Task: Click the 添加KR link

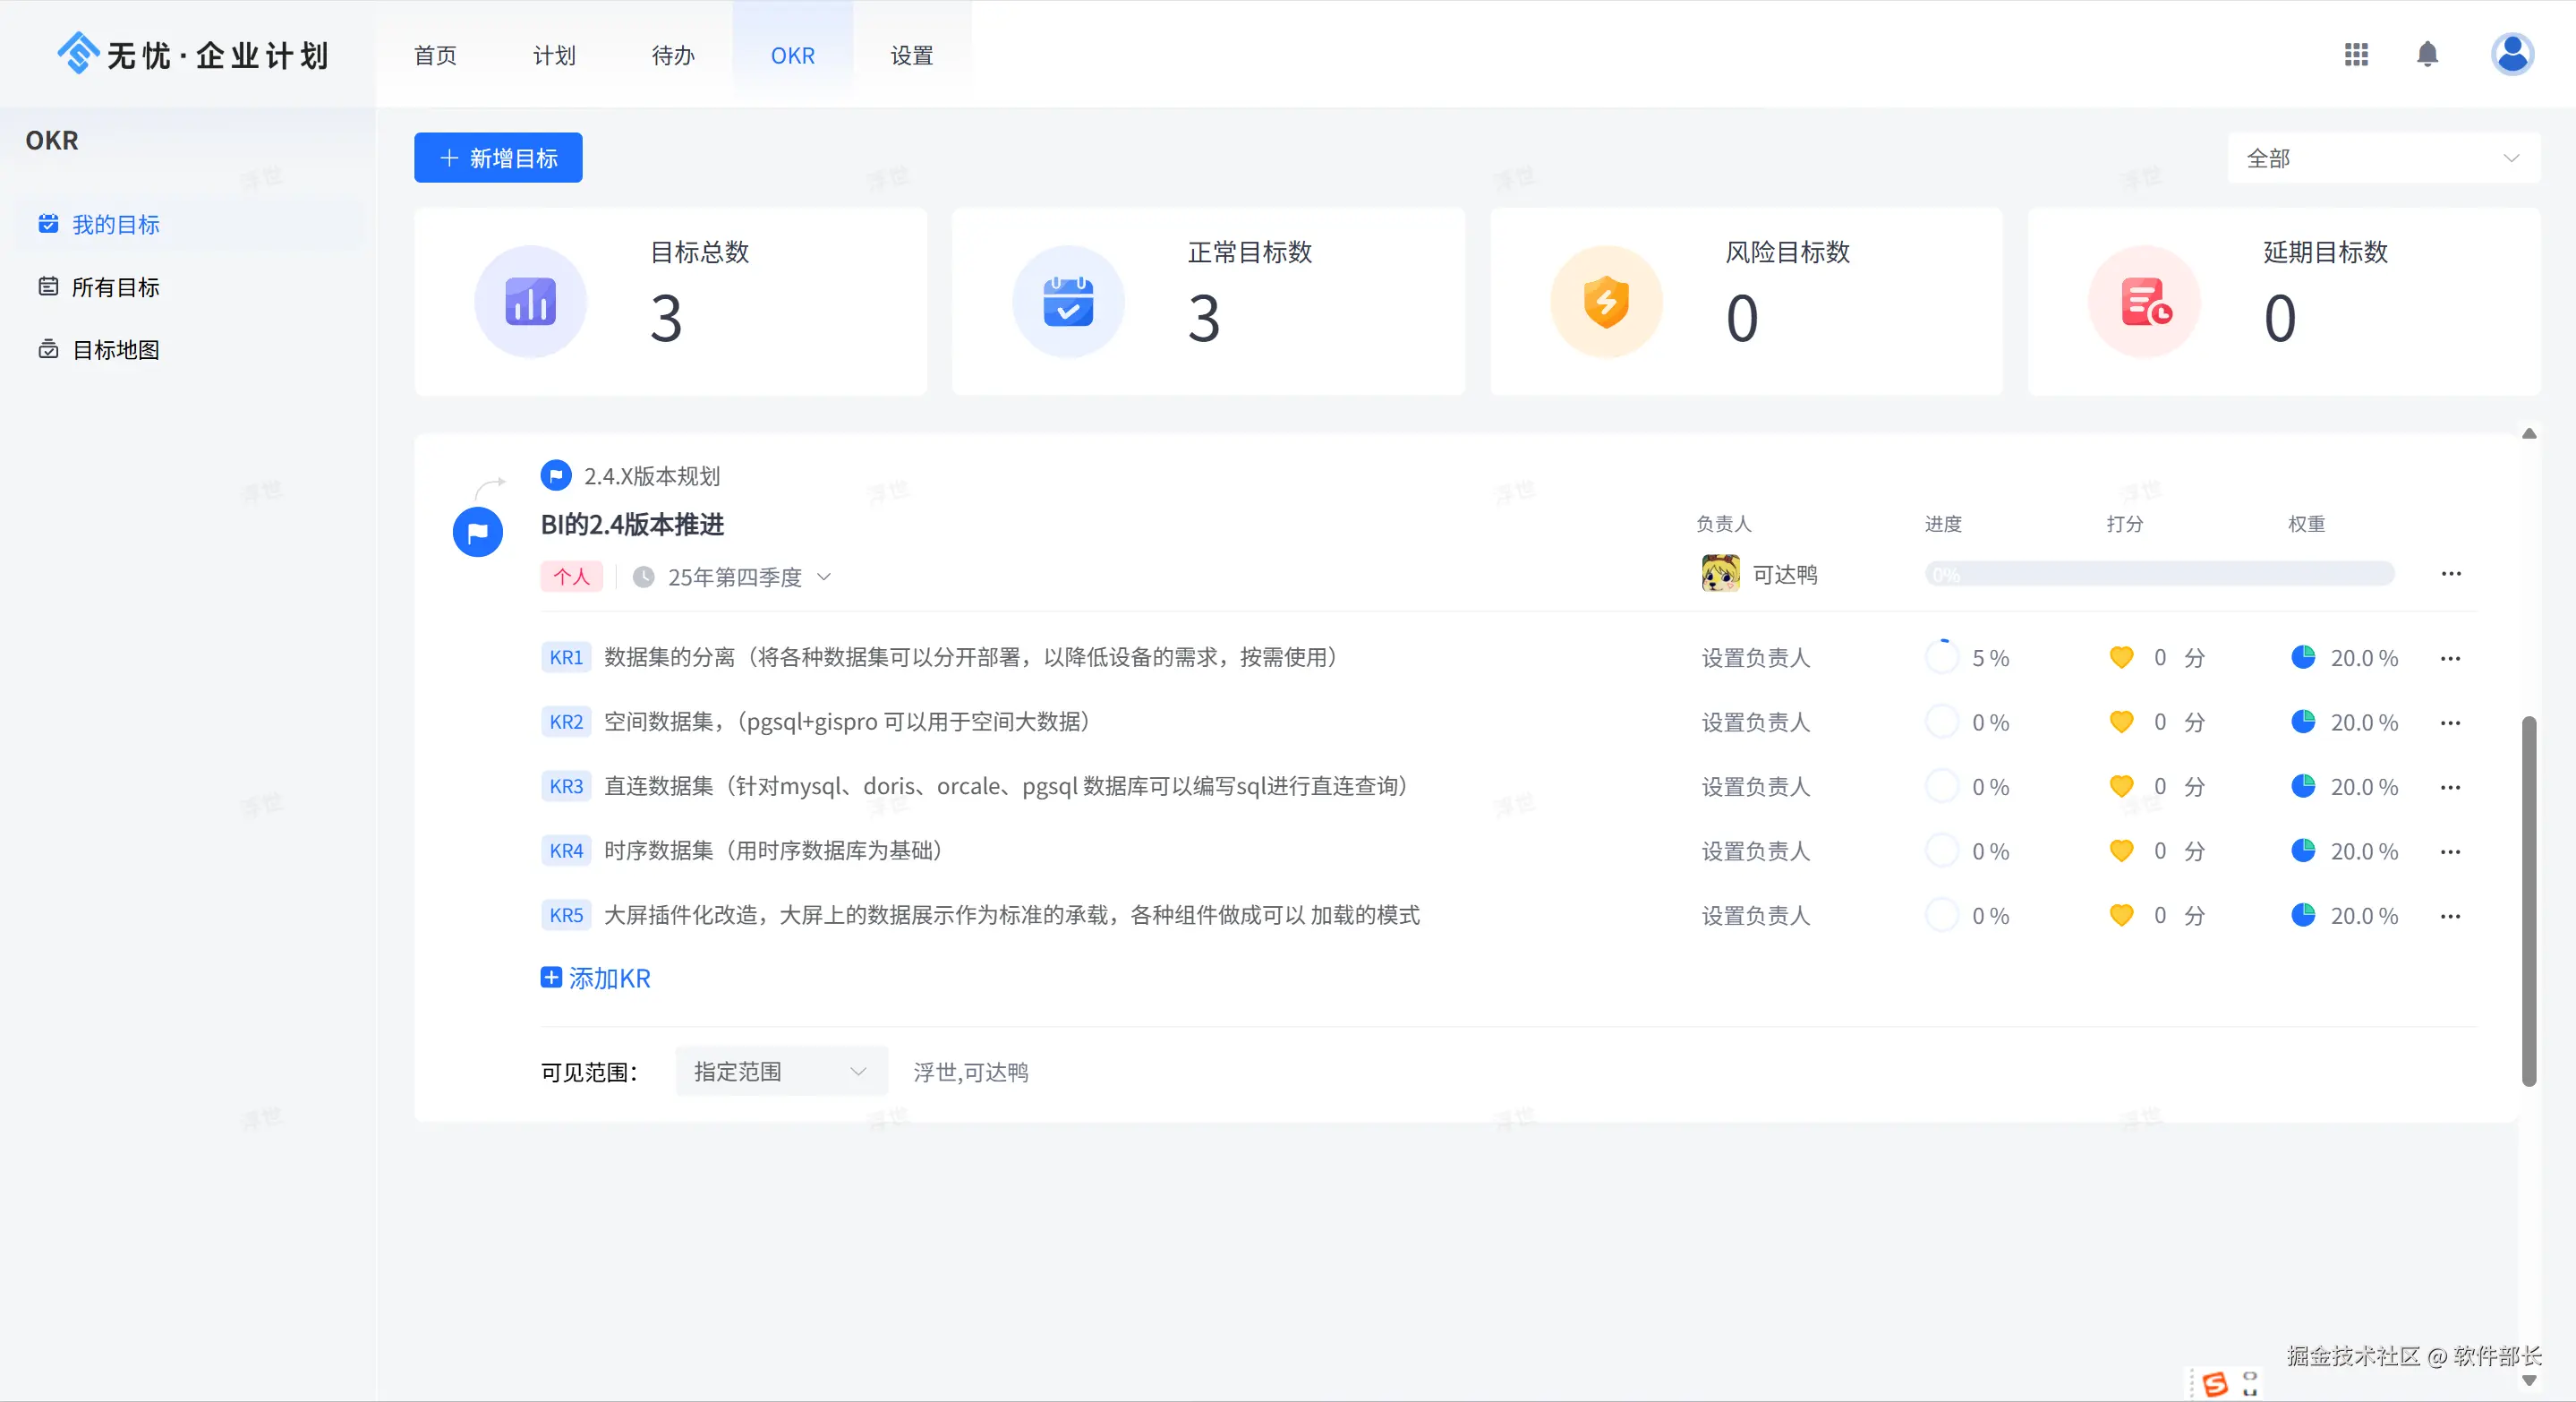Action: 596,978
